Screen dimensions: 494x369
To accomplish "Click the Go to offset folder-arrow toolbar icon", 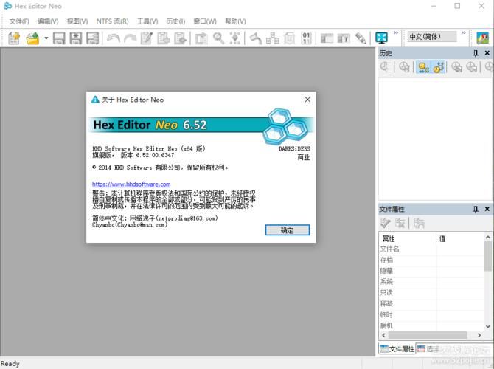I will pos(201,38).
